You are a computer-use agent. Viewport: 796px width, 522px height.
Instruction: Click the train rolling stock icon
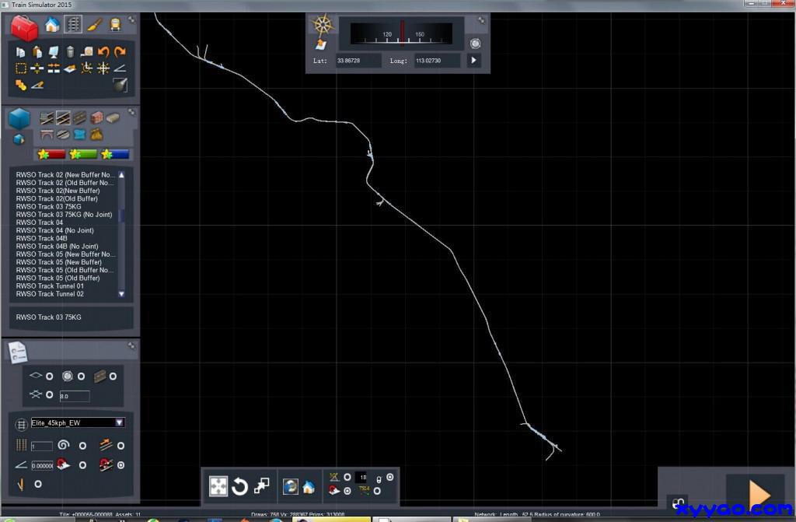[116, 25]
